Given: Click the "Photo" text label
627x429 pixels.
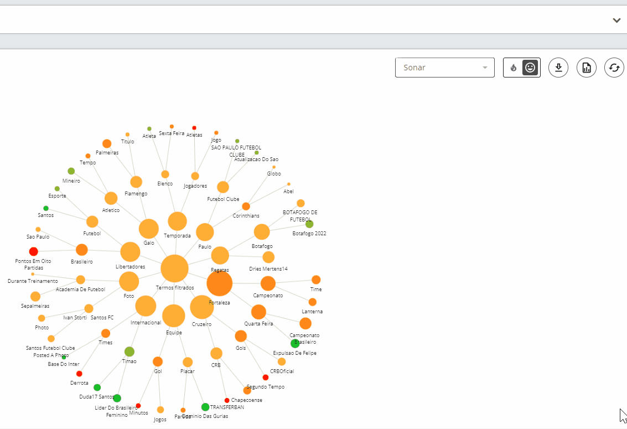Looking at the screenshot, I should pyautogui.click(x=42, y=328).
